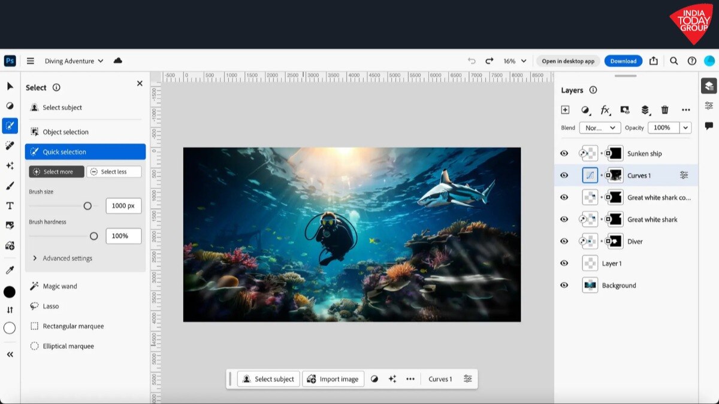719x404 pixels.
Task: Open the Blend mode dropdown
Action: pos(599,127)
